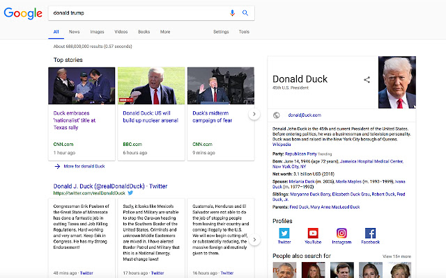Click the Donald Duck panel title

coord(300,79)
